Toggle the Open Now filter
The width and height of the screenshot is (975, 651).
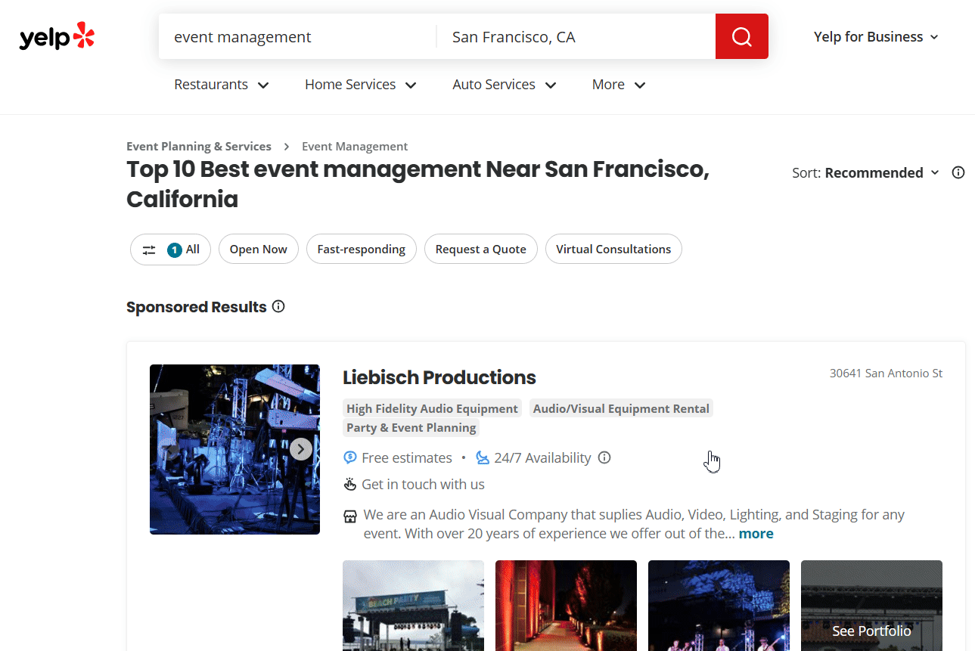pos(258,249)
